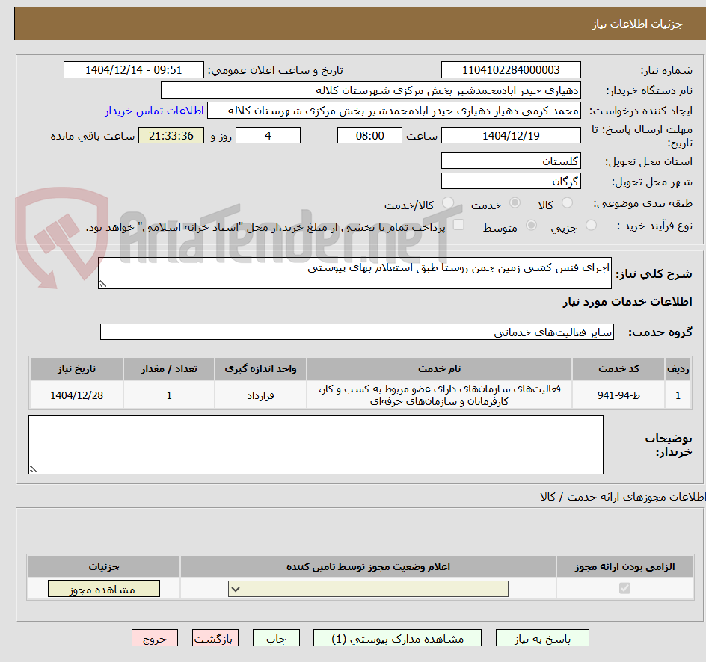
Task: Select the جزیی purchase type radio
Action: pos(591,226)
